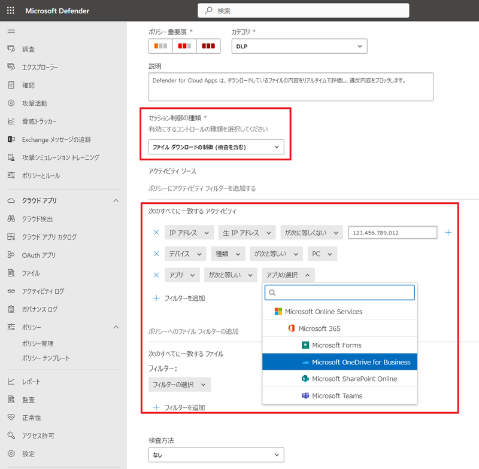The image size is (479, 469).
Task: Click フィルターを追加 under file filters
Action: (179, 407)
